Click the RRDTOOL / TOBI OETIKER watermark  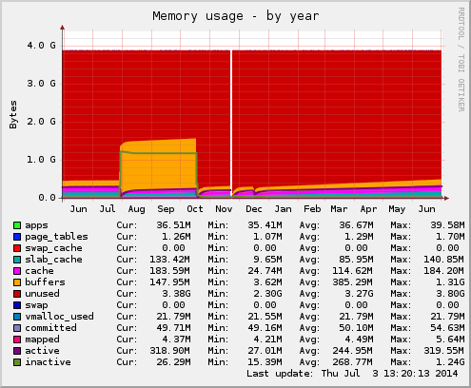(461, 60)
